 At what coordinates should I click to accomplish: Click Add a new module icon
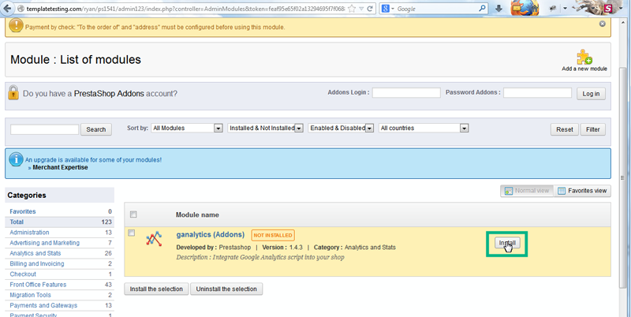[584, 61]
